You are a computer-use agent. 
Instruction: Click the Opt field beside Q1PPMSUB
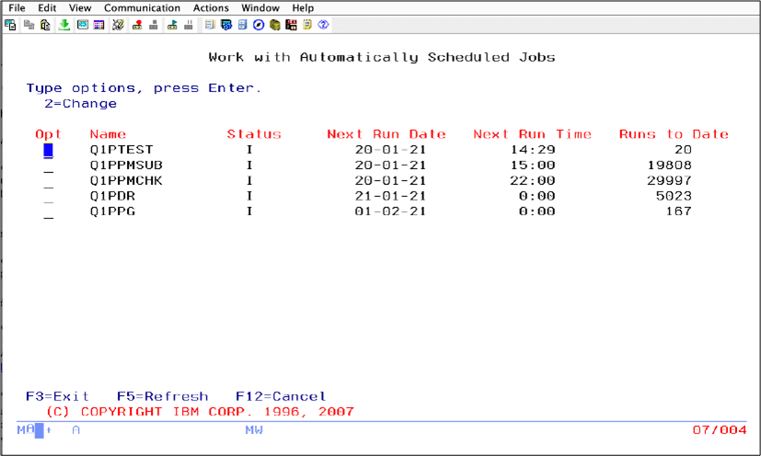49,165
